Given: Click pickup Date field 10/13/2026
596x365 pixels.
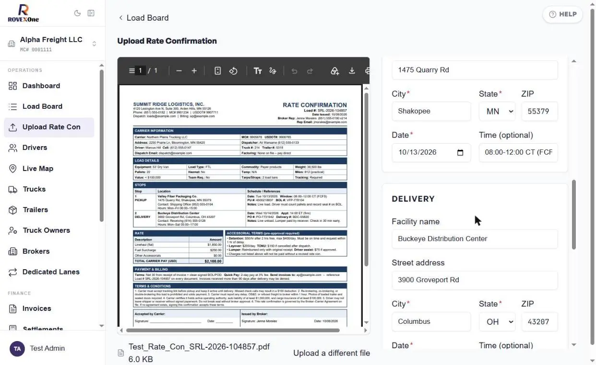Looking at the screenshot, I should point(431,152).
